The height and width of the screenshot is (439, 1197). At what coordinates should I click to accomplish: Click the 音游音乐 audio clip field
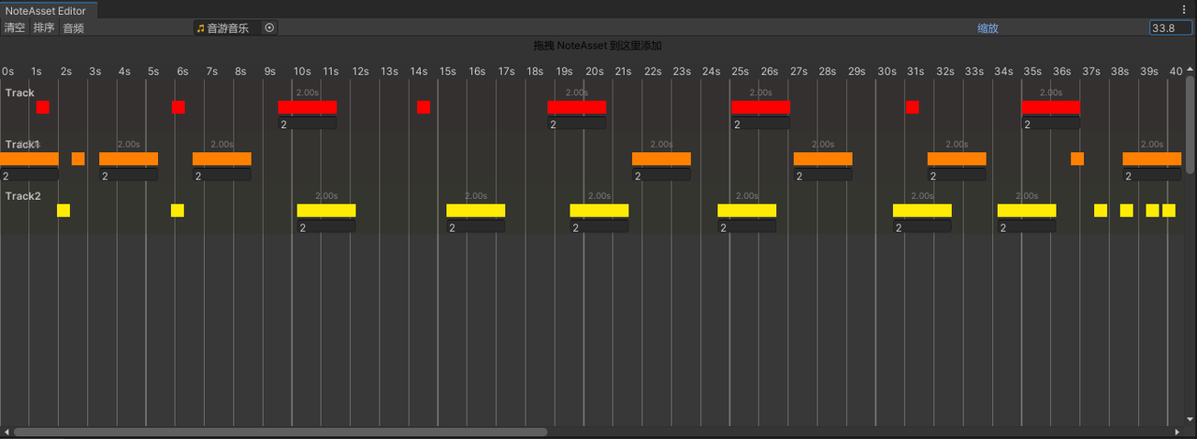(236, 28)
